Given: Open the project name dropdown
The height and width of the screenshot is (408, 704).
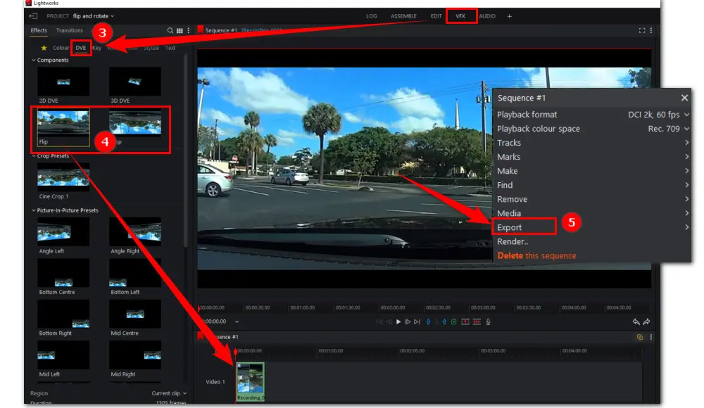Looking at the screenshot, I should pos(93,15).
